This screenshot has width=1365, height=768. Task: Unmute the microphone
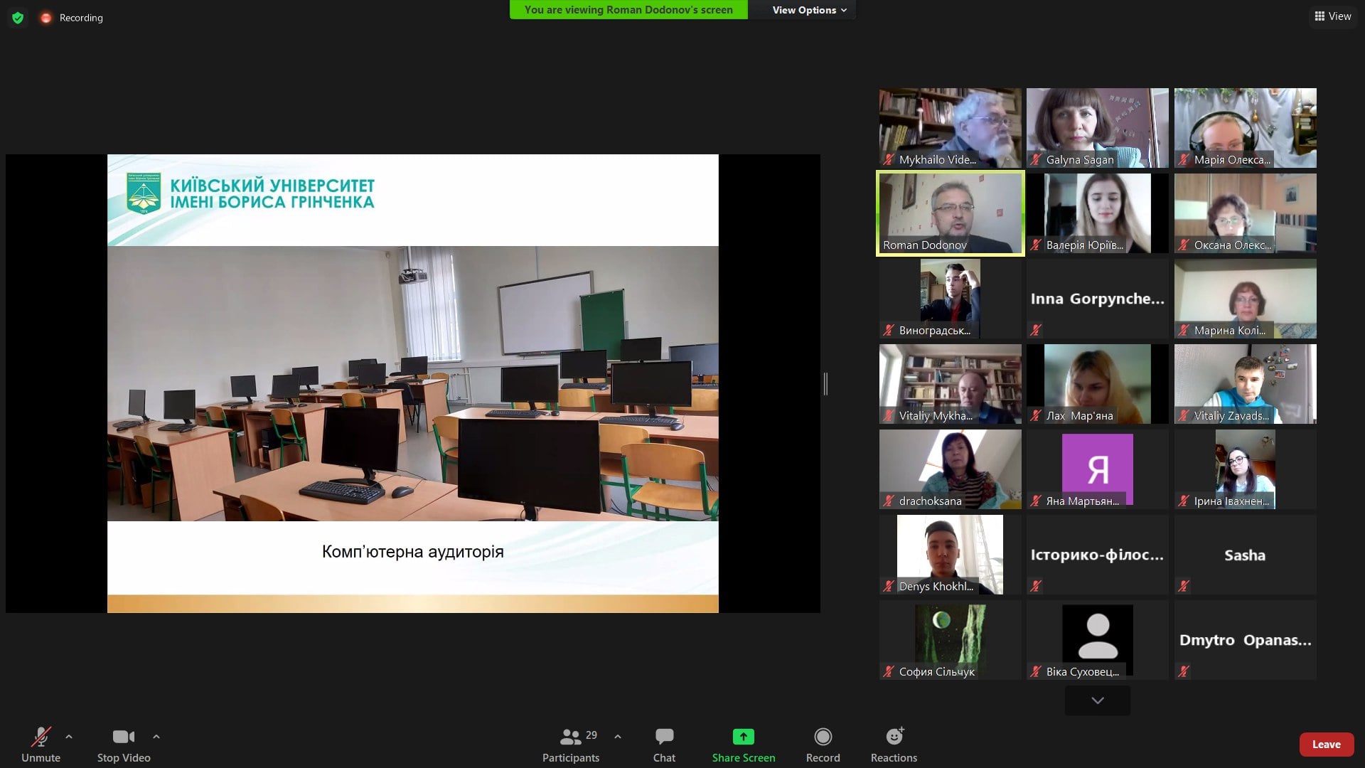click(41, 737)
